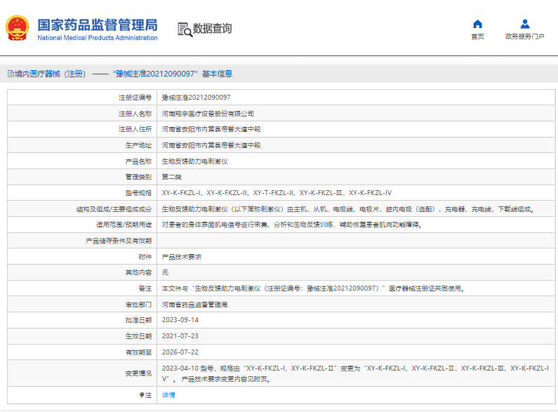
Task: Click the 变更情况 change record text
Action: point(355,373)
